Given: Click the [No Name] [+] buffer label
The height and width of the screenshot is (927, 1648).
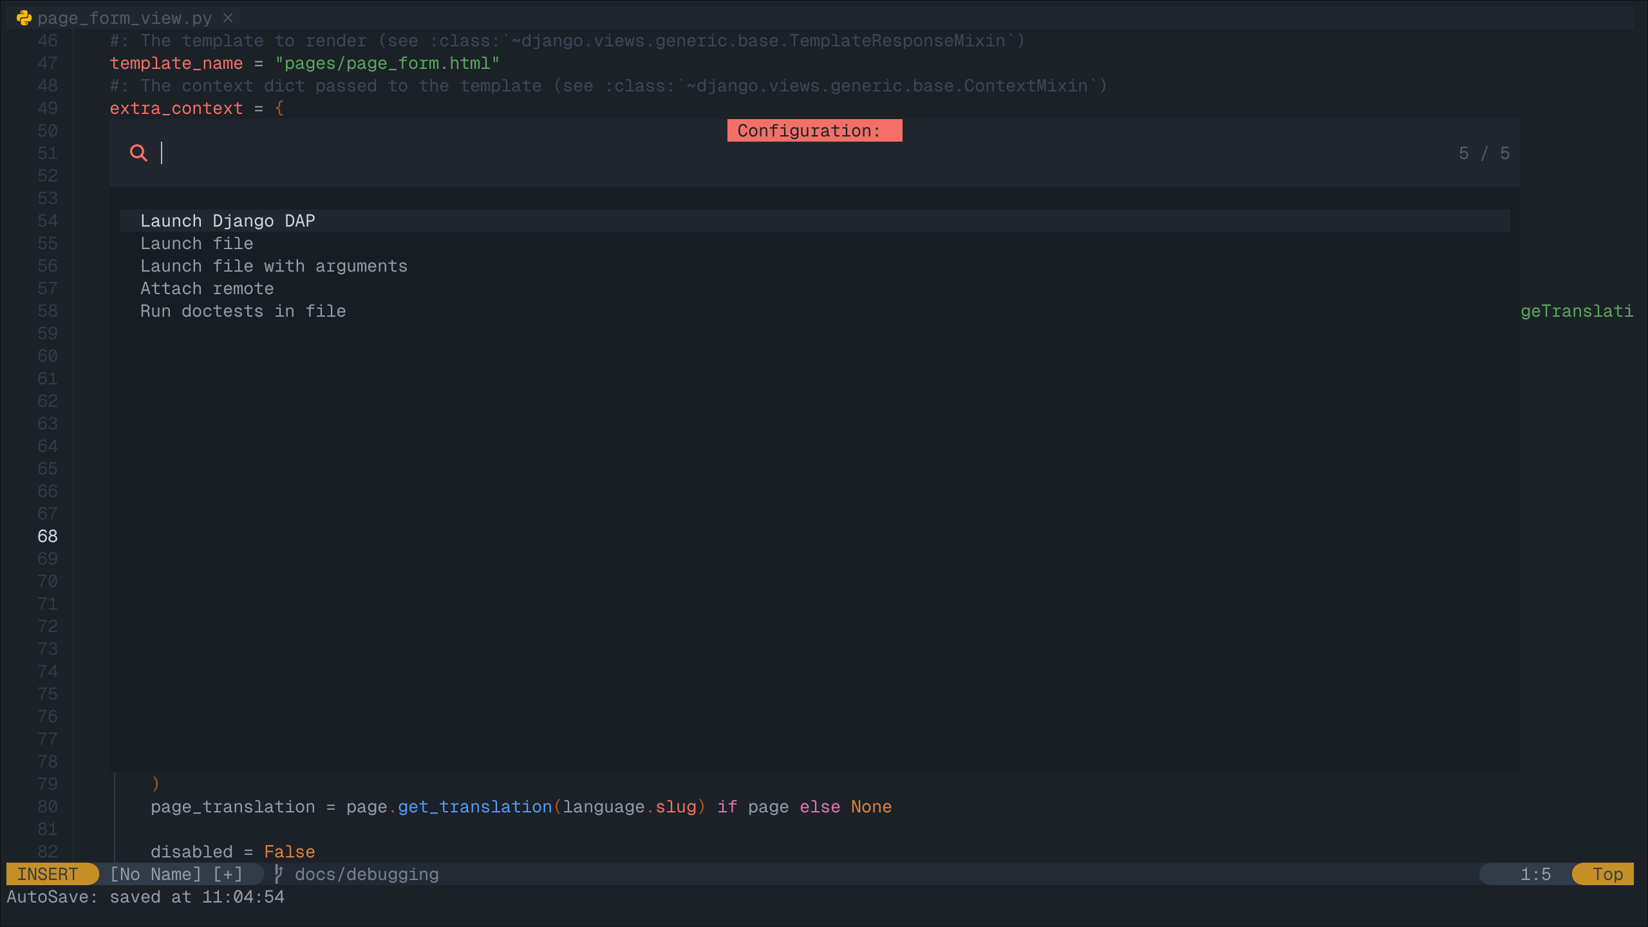Looking at the screenshot, I should tap(176, 874).
